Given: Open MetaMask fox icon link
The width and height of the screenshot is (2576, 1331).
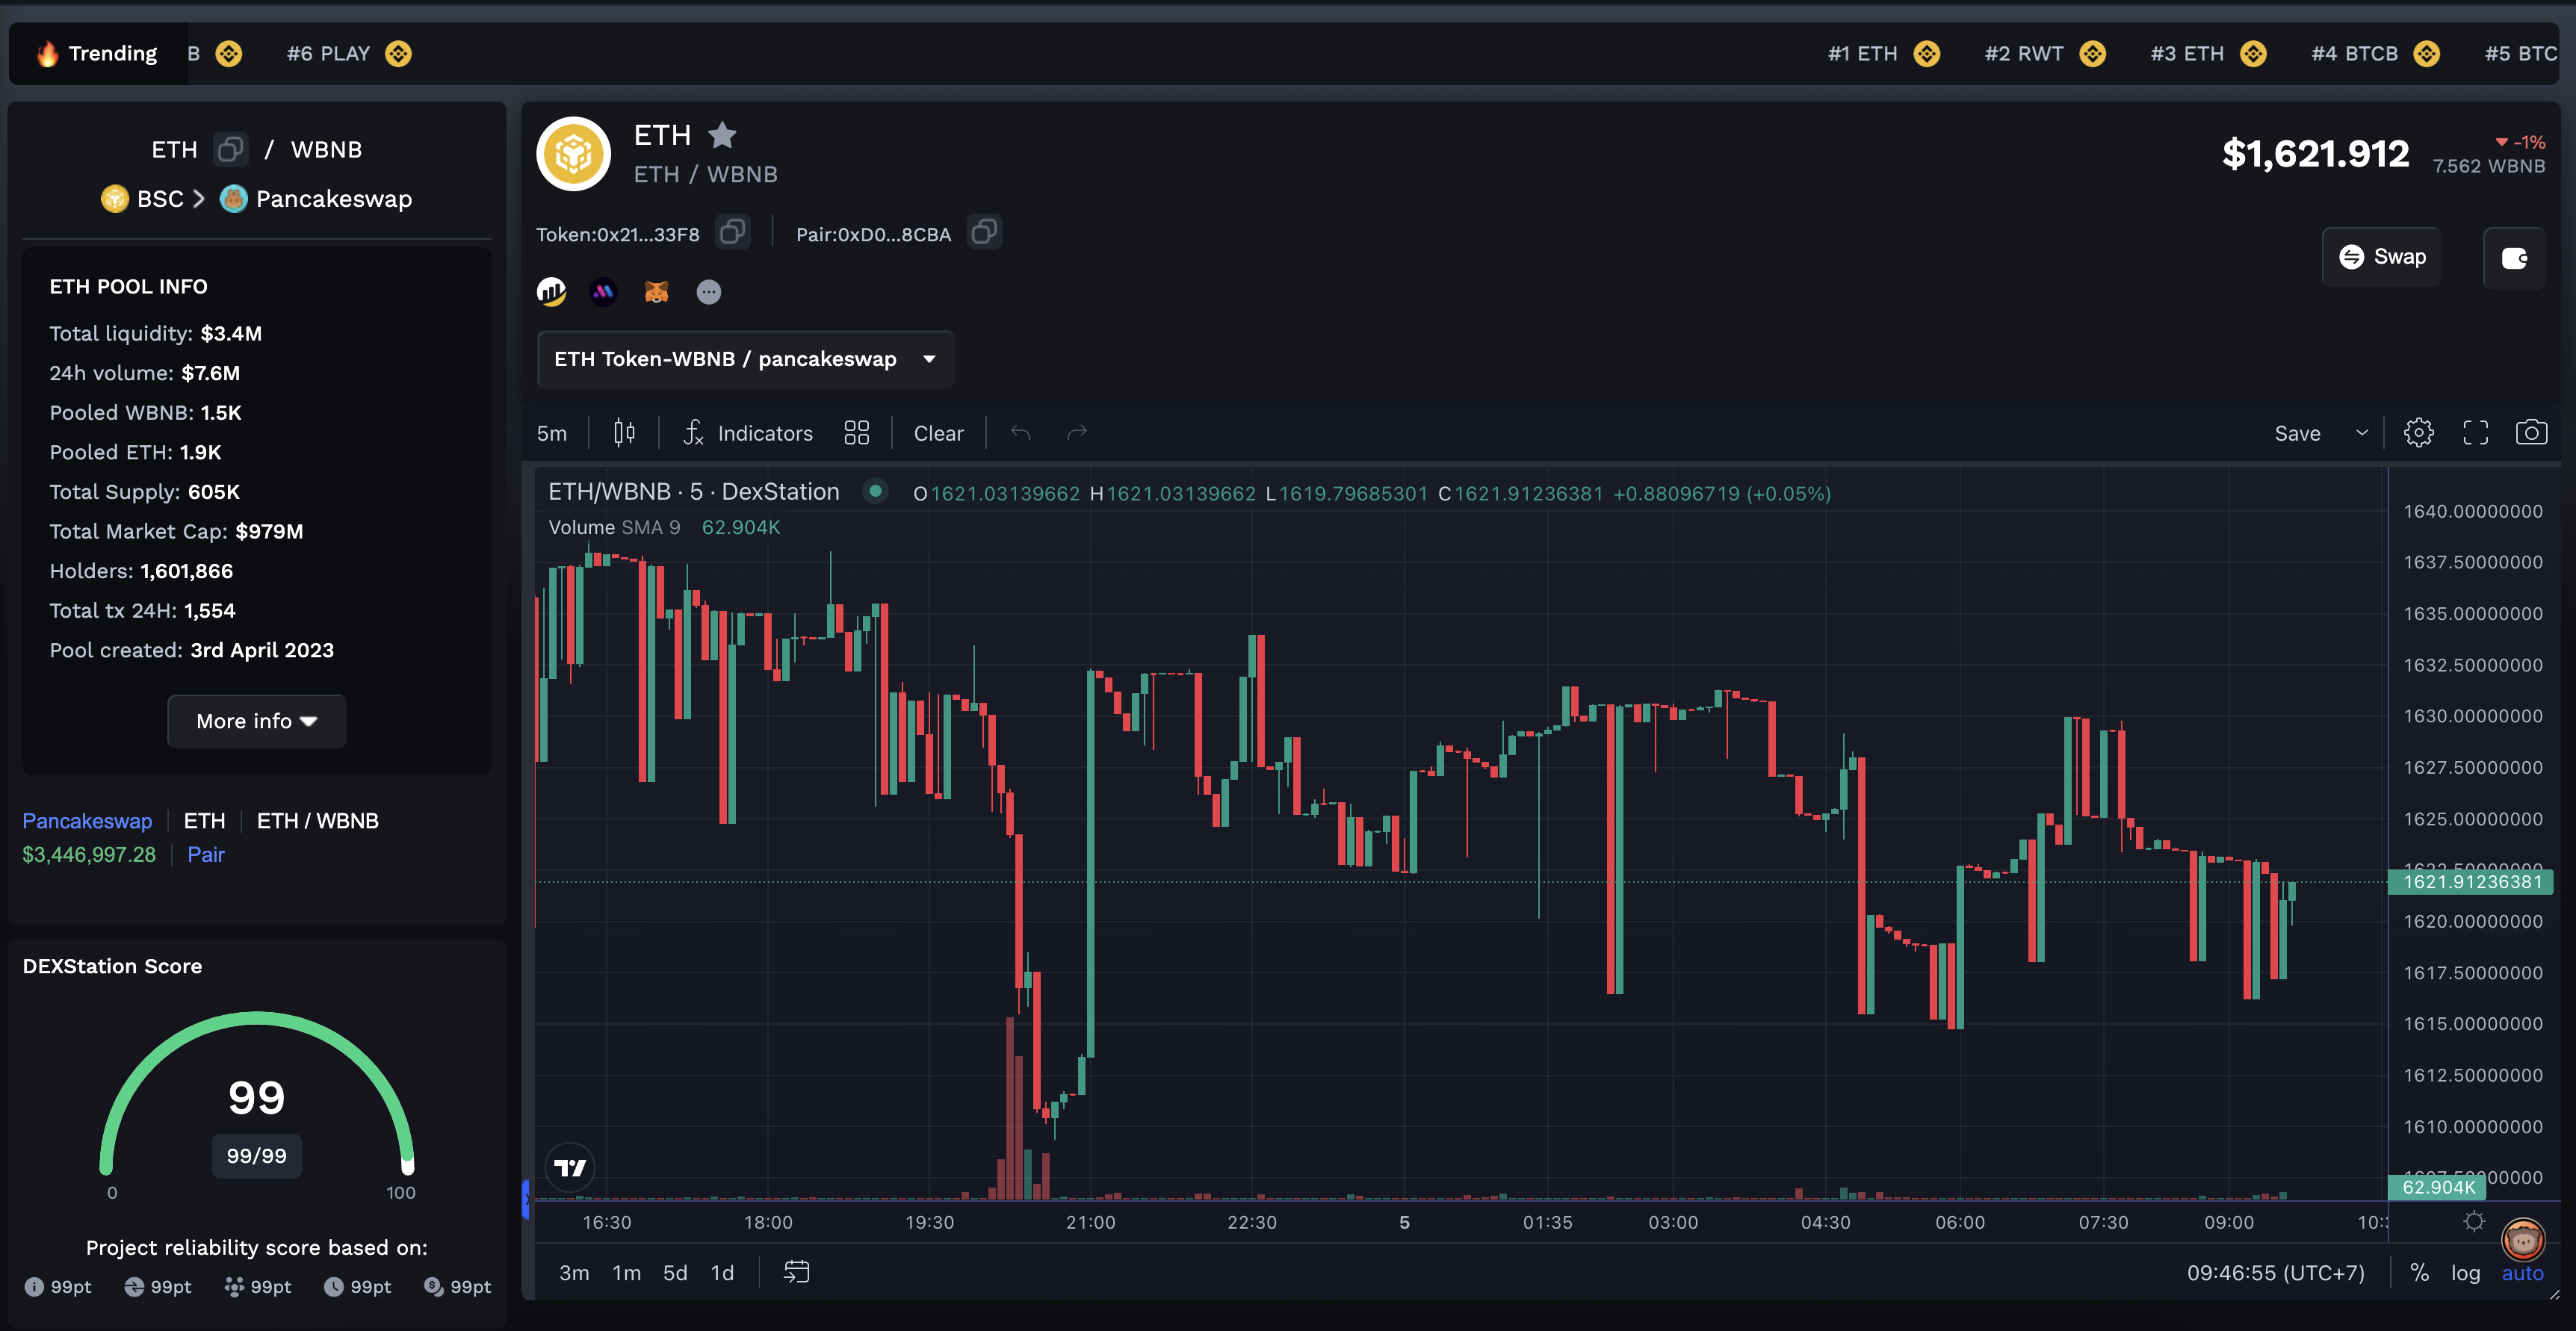Looking at the screenshot, I should coord(656,292).
